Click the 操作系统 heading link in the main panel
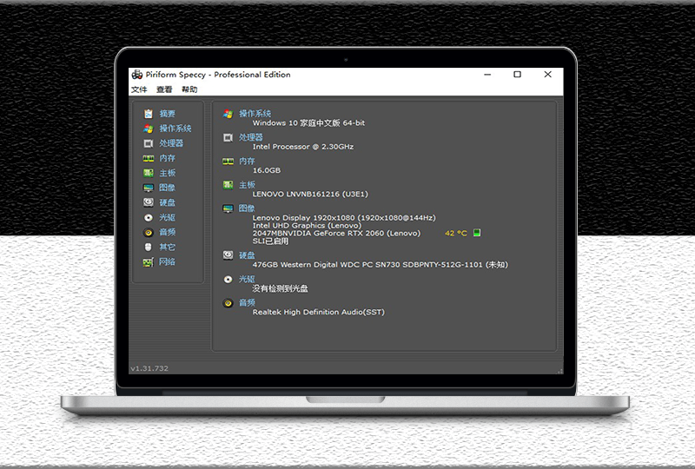Image resolution: width=695 pixels, height=469 pixels. pos(255,114)
